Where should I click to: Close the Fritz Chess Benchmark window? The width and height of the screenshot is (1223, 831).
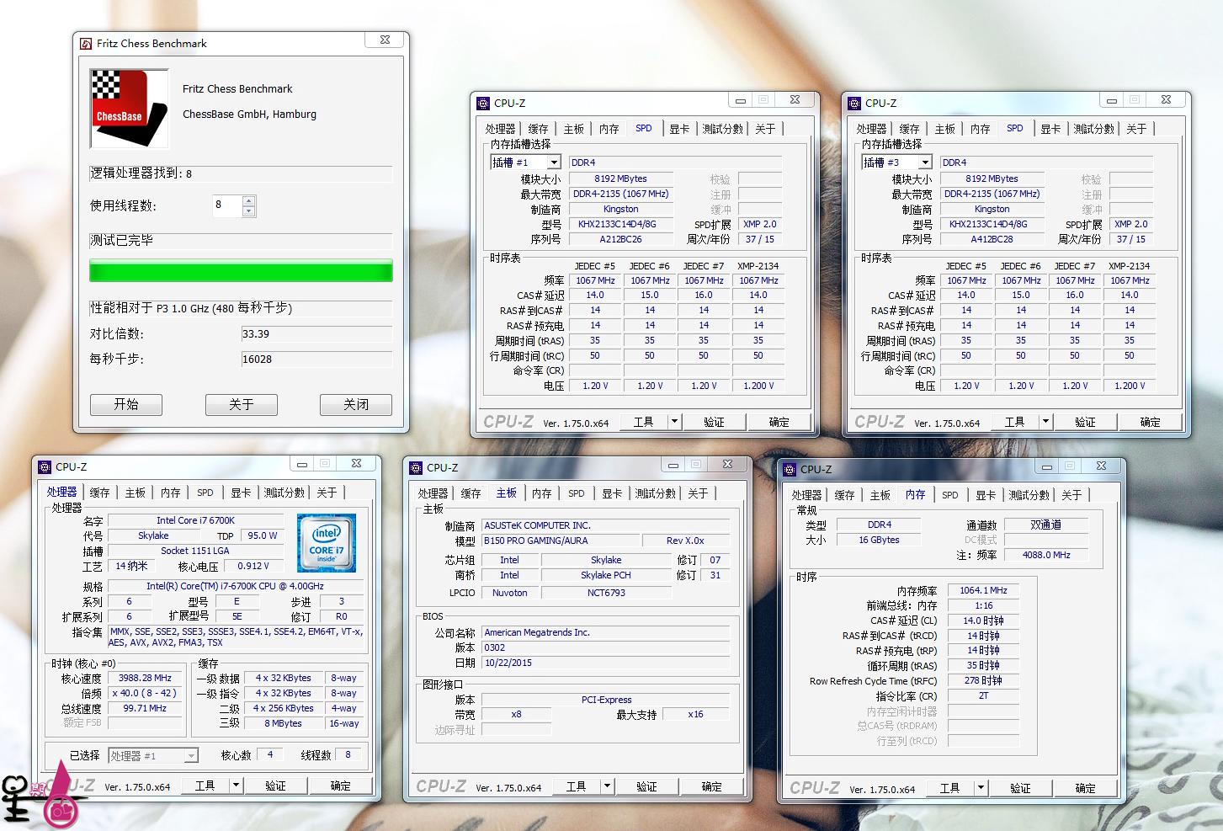pos(385,40)
